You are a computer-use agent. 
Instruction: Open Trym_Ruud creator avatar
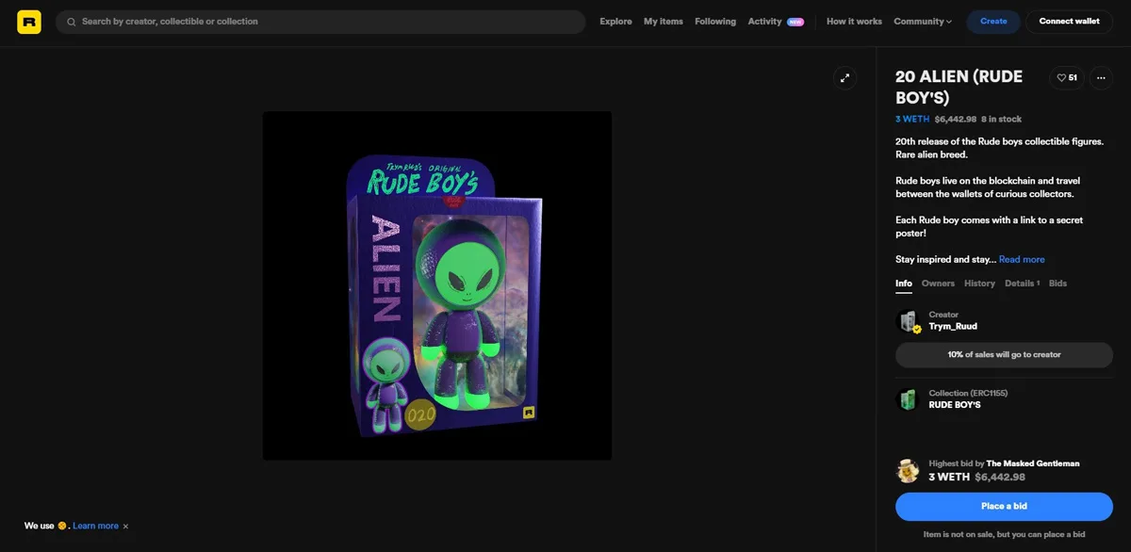(x=908, y=321)
